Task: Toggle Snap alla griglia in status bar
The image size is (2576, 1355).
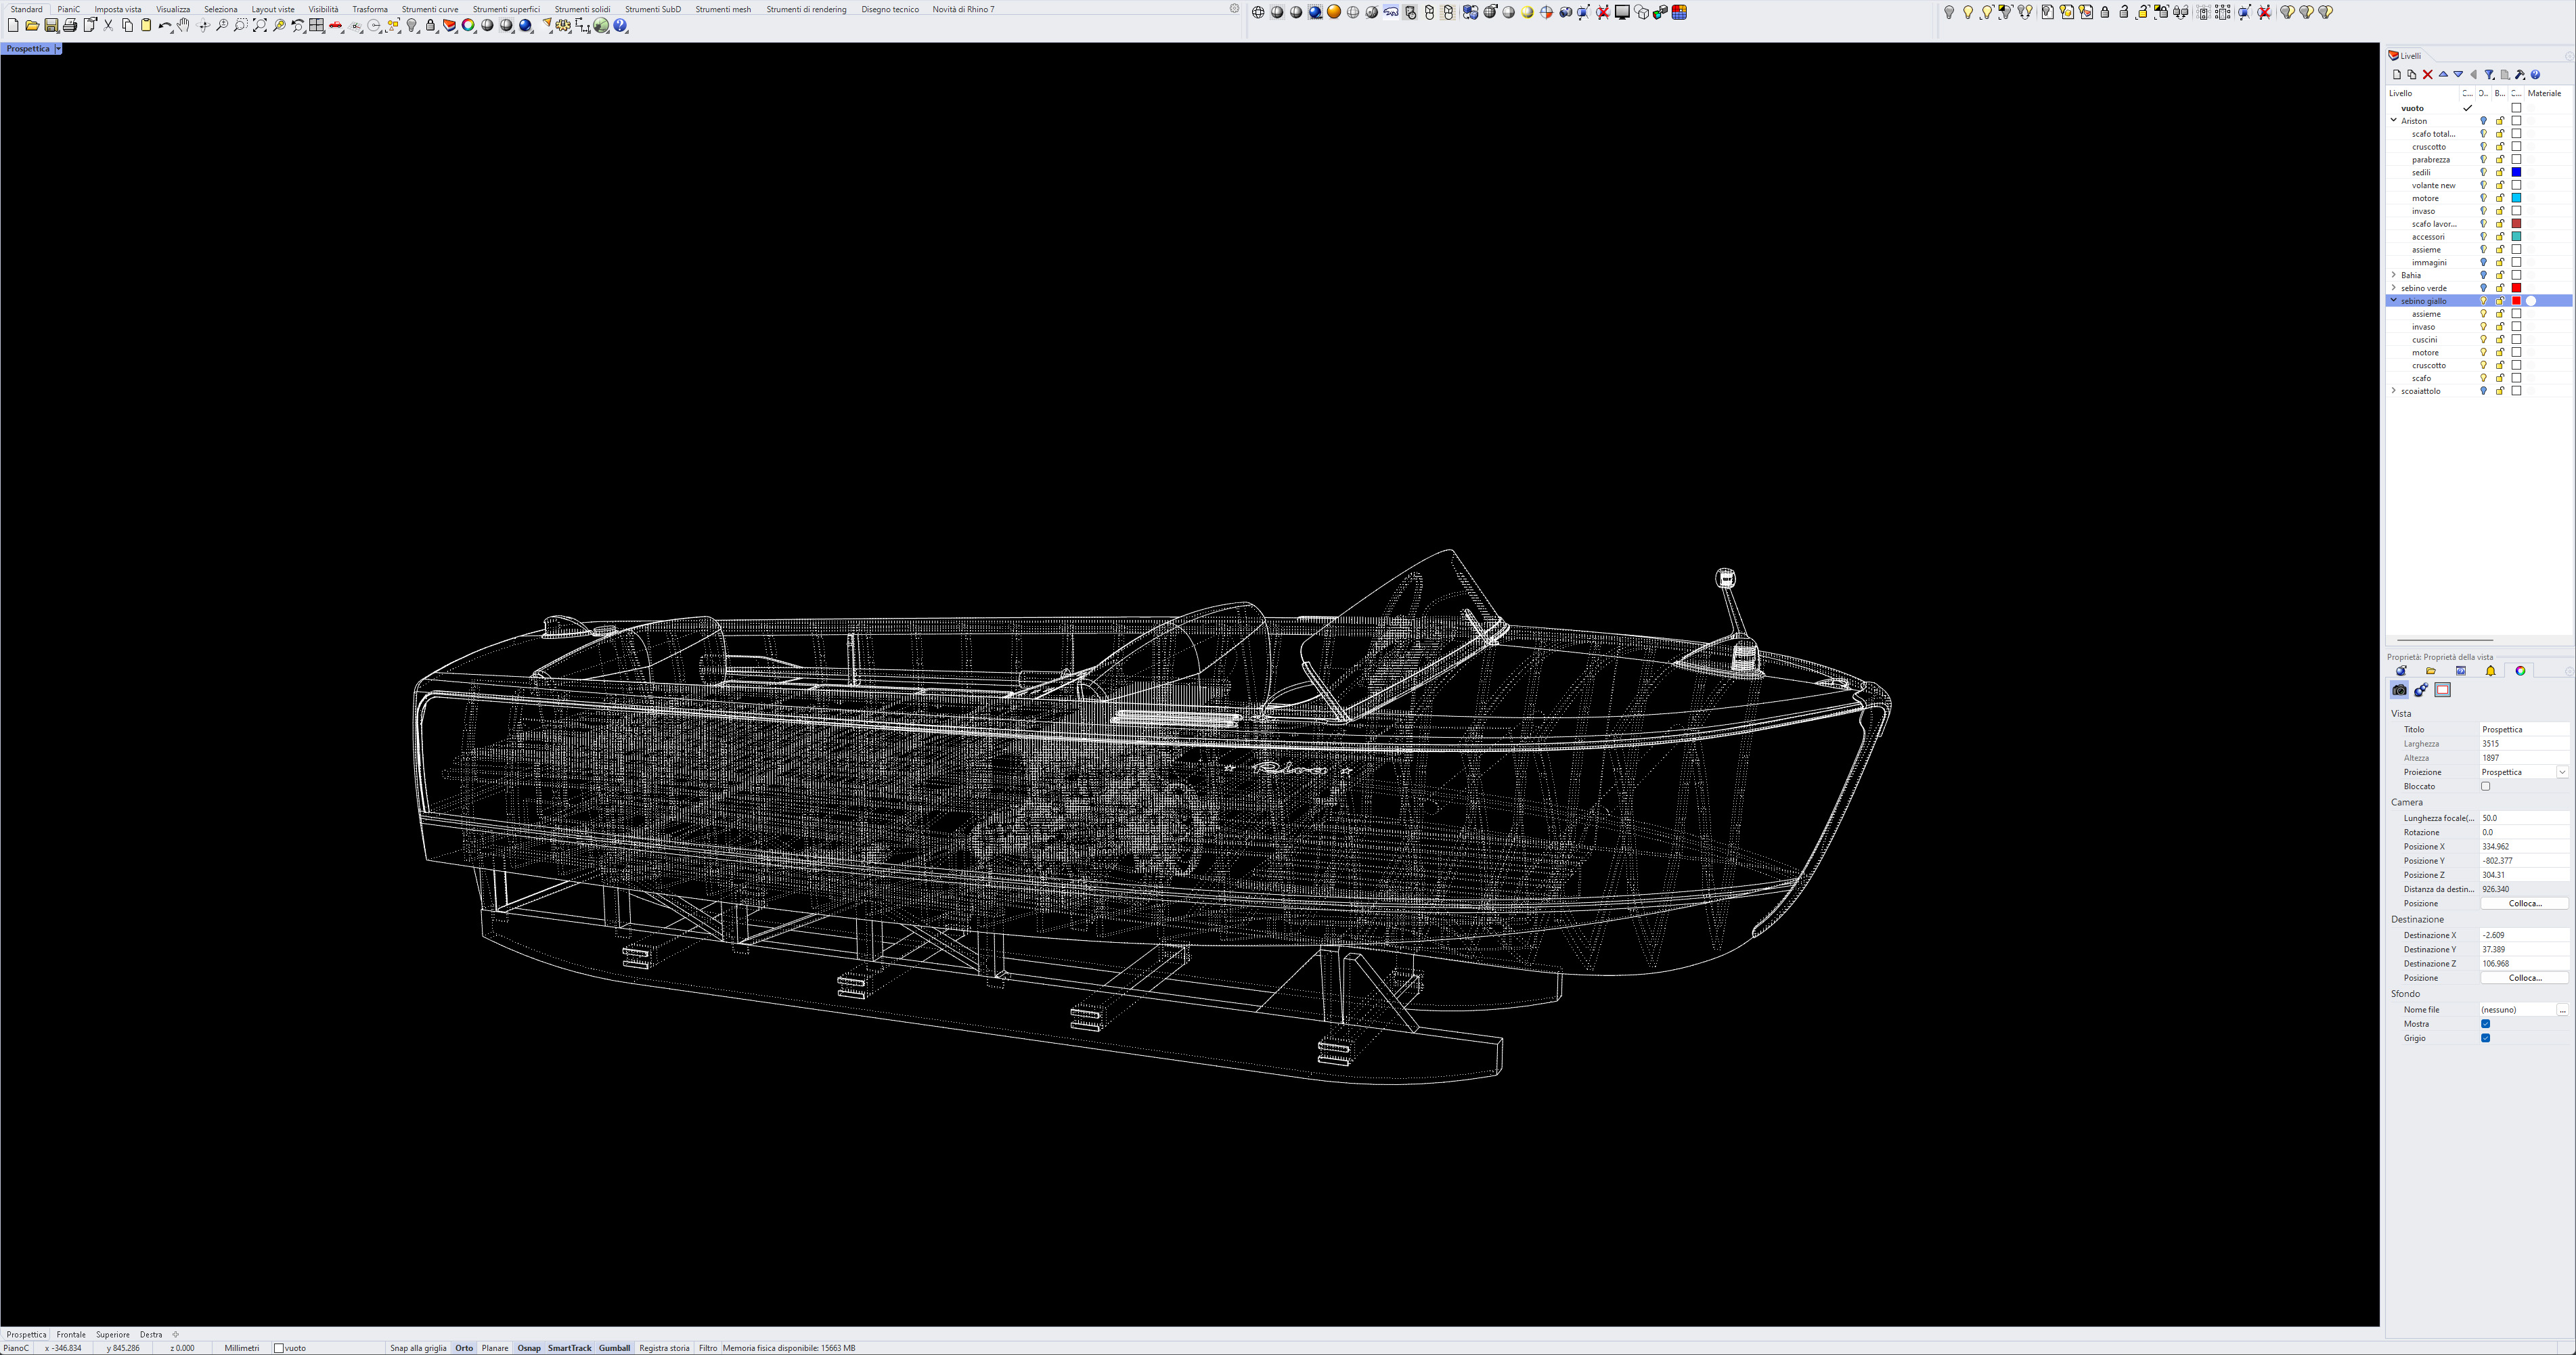Action: tap(418, 1348)
